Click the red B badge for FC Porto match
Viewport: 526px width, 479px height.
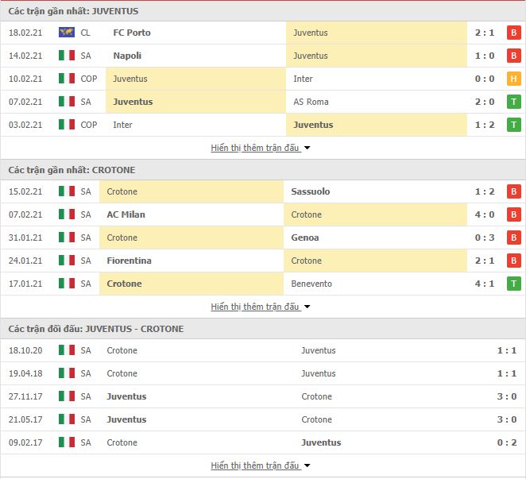point(513,33)
